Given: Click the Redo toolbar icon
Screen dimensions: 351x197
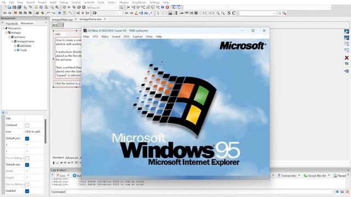Looking at the screenshot, I should [x=30, y=7].
